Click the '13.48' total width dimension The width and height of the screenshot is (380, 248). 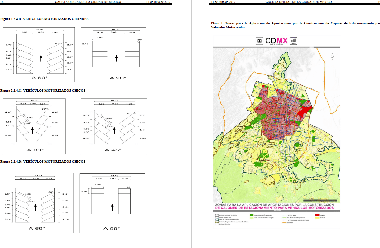[39, 175]
